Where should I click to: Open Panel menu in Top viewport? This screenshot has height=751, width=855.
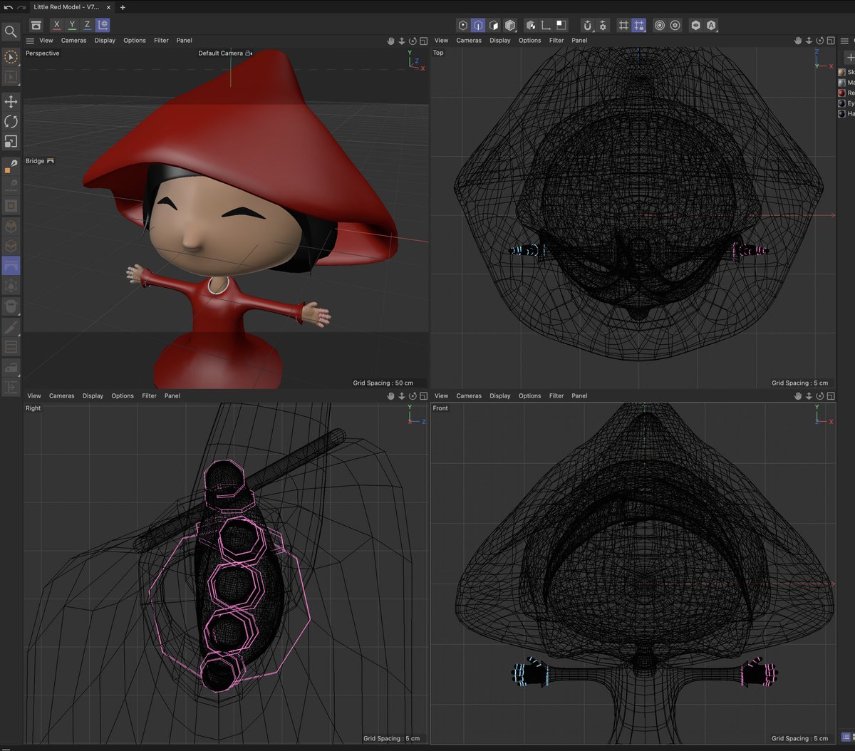(x=580, y=41)
